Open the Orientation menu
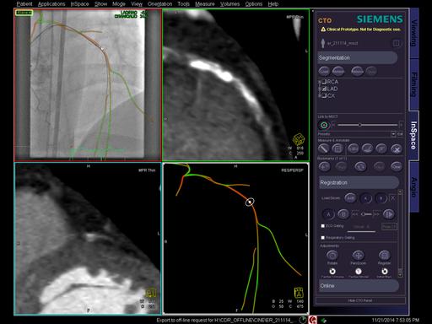The image size is (432, 324). [159, 4]
